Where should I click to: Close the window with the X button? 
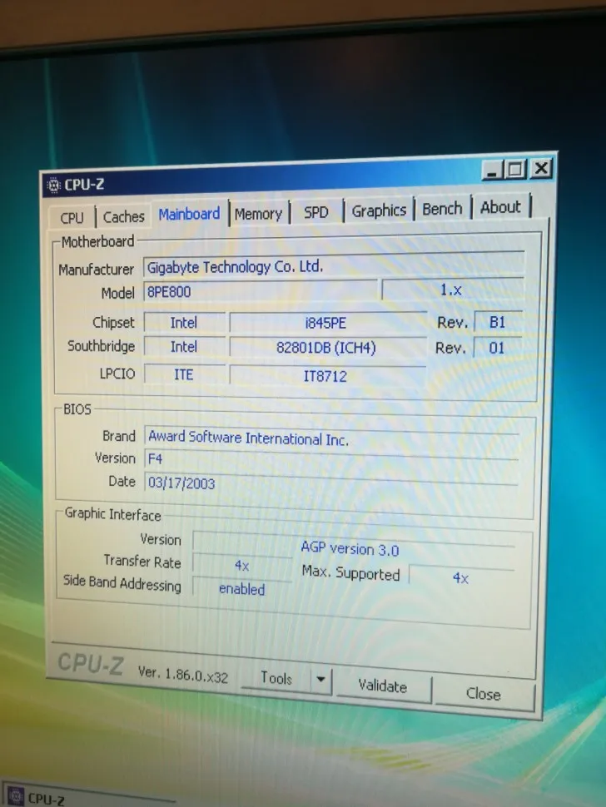541,168
